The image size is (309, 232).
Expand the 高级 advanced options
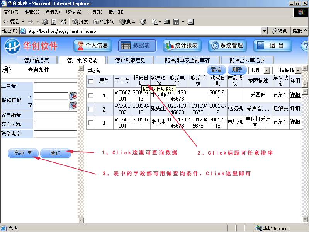22,153
